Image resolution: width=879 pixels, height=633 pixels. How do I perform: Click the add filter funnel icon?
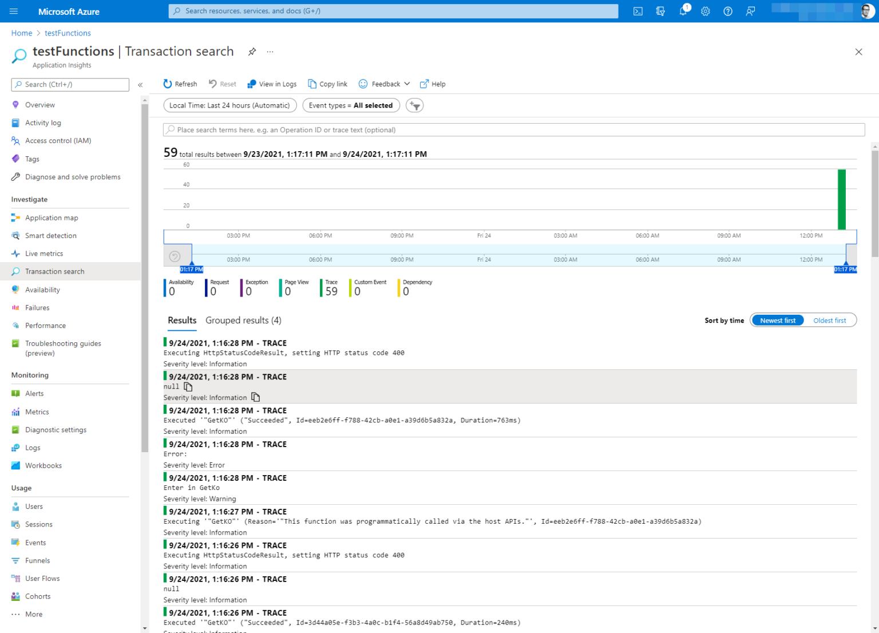click(x=415, y=106)
